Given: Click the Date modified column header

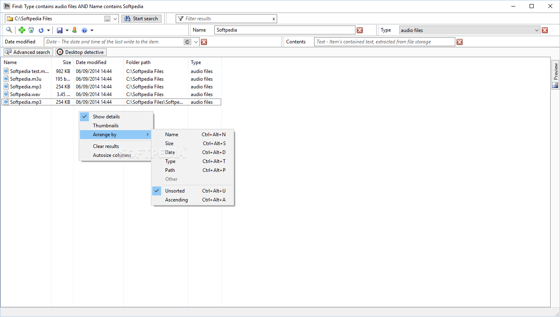Looking at the screenshot, I should coord(98,62).
